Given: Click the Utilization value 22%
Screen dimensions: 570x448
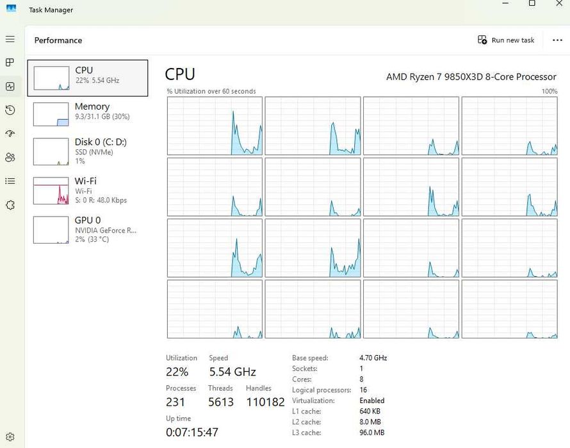Looking at the screenshot, I should [x=177, y=372].
